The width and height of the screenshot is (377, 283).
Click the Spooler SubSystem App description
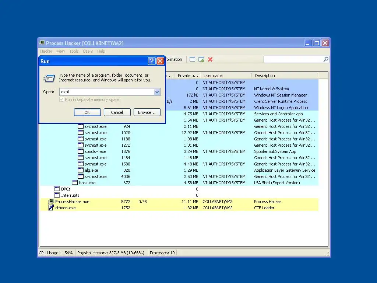(x=275, y=151)
